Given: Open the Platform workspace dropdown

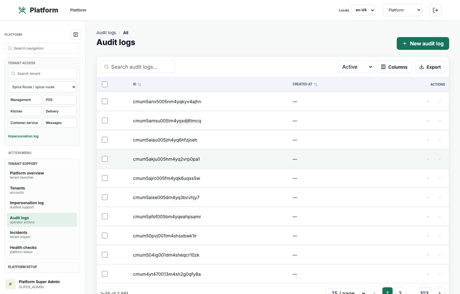Looking at the screenshot, I should 402,10.
